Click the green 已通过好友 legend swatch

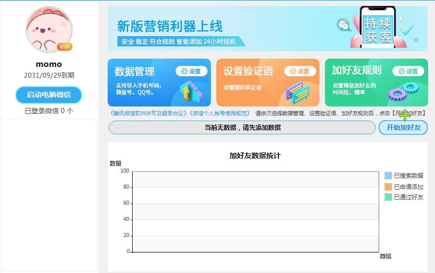(388, 197)
